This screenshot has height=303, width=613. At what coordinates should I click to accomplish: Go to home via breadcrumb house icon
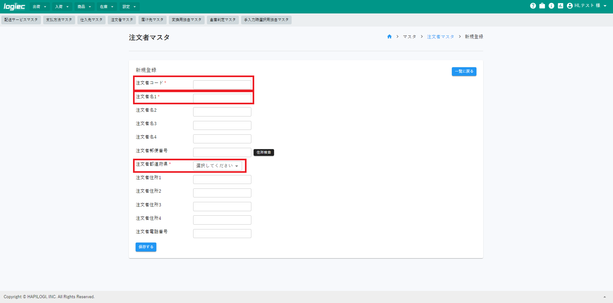389,36
